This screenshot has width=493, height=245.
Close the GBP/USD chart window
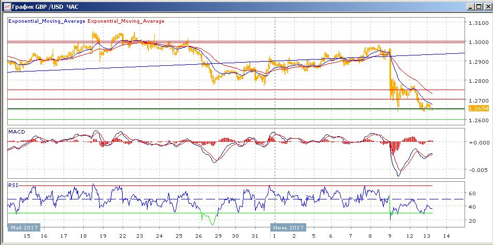(x=486, y=6)
